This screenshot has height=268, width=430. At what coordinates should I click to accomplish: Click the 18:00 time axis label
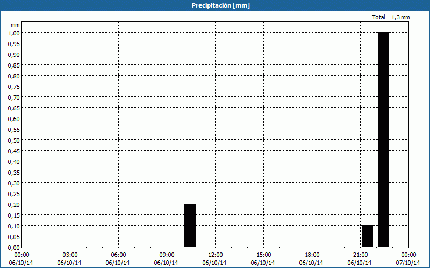pyautogui.click(x=312, y=255)
